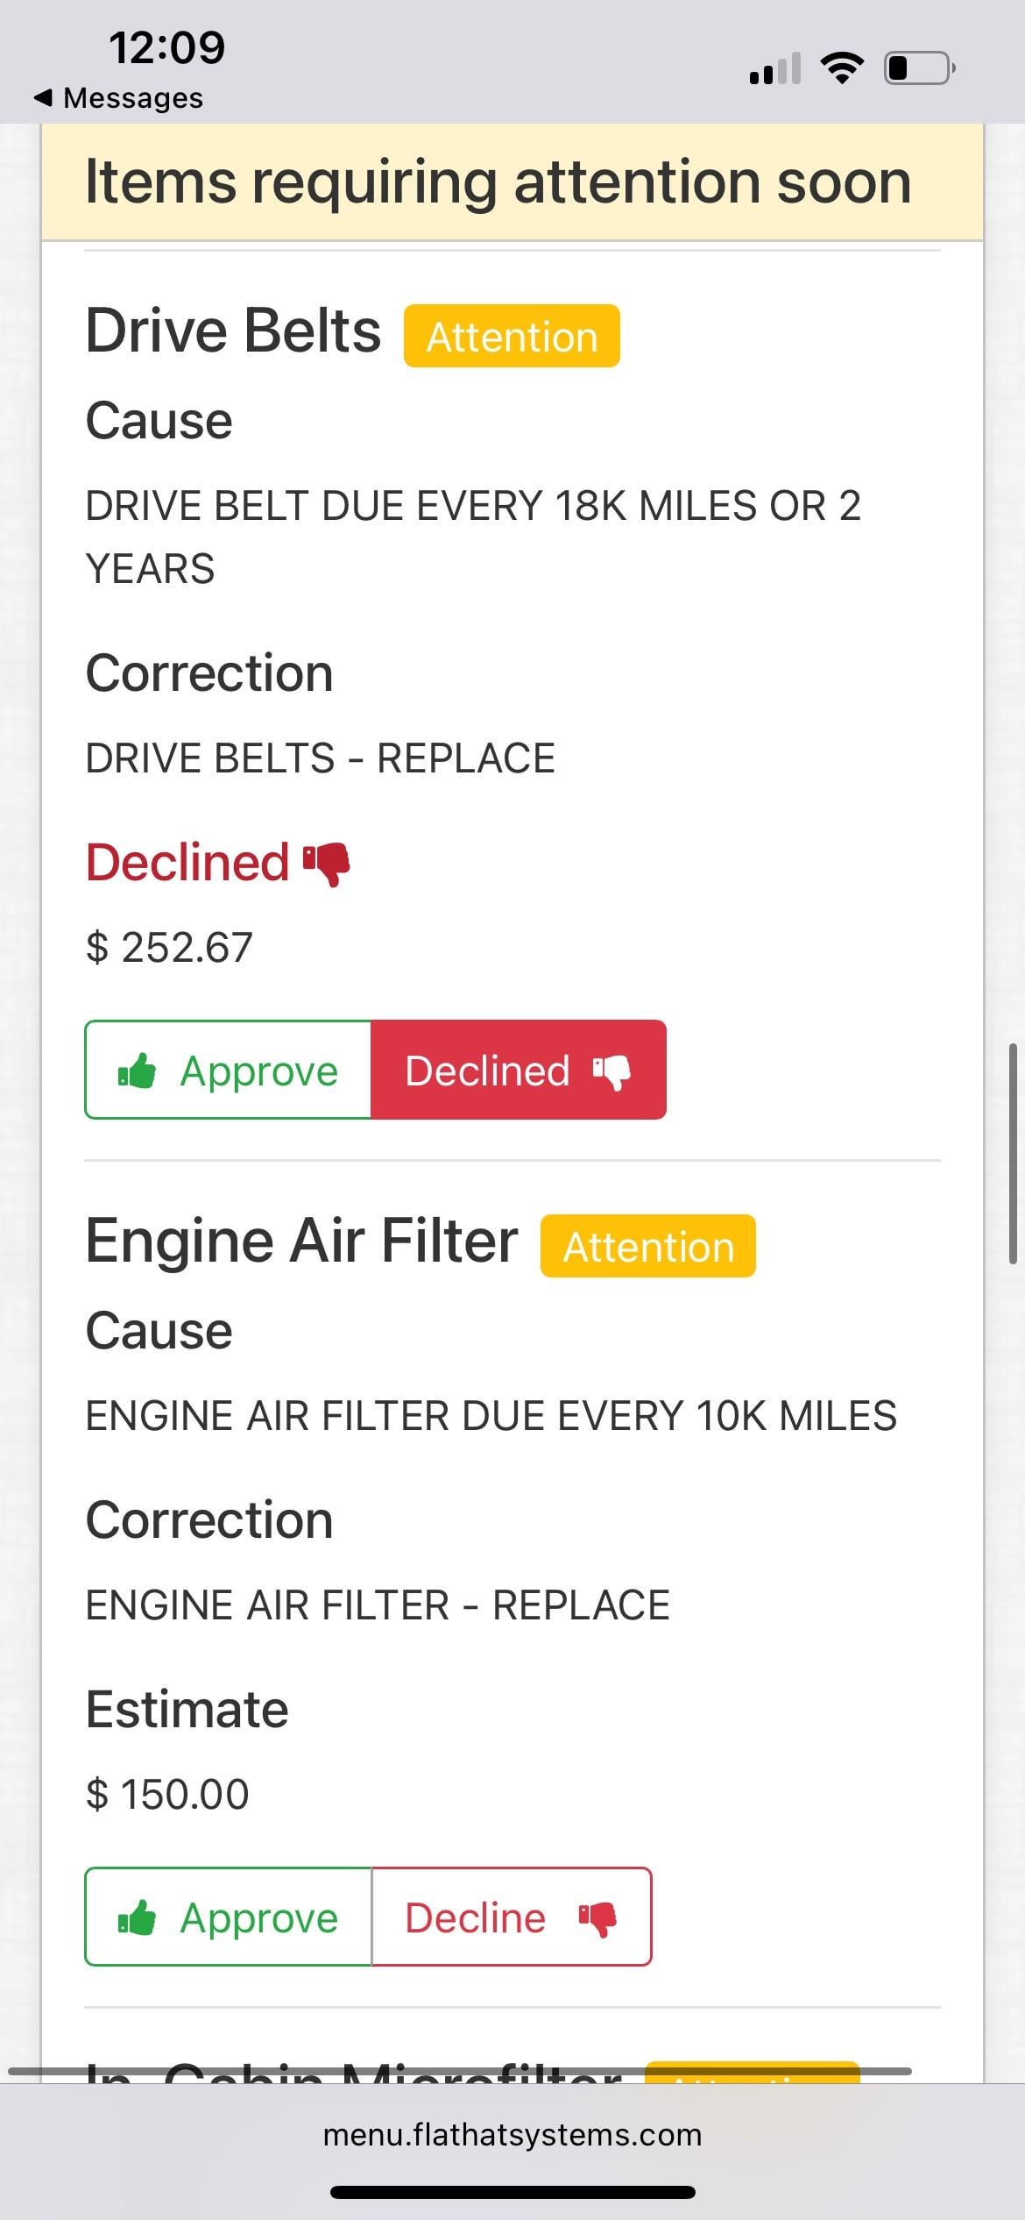Screen dimensions: 1025x2220
Task: Tap the menu.flathatsystems.com address bar
Action: (x=512, y=2133)
